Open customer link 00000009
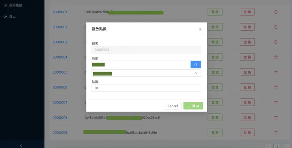The height and width of the screenshot is (148, 292). 60,133
